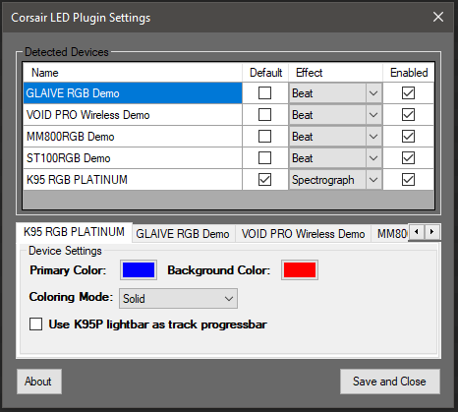This screenshot has height=412, width=458.
Task: Open Effect dropdown for MM800RGB Demo
Action: pyautogui.click(x=335, y=137)
